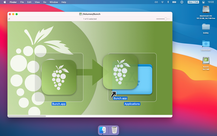Select the Bunch.app icon on the left
The width and height of the screenshot is (217, 136).
point(59,77)
